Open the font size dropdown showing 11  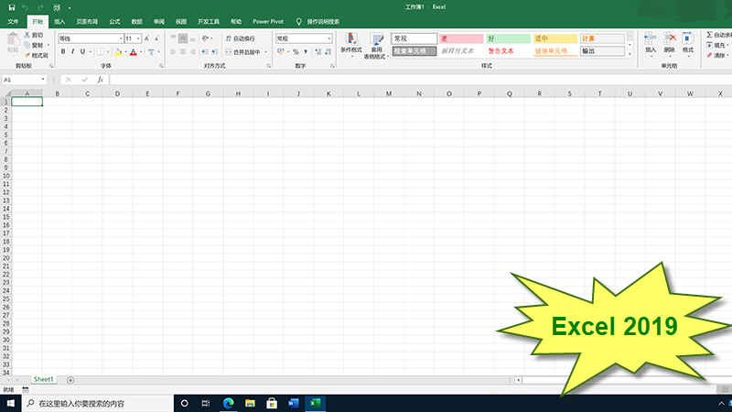click(139, 38)
